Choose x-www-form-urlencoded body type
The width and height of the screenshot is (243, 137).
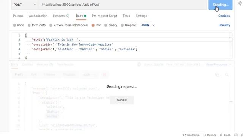(50, 25)
